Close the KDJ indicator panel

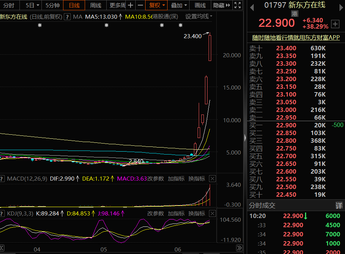(212, 214)
